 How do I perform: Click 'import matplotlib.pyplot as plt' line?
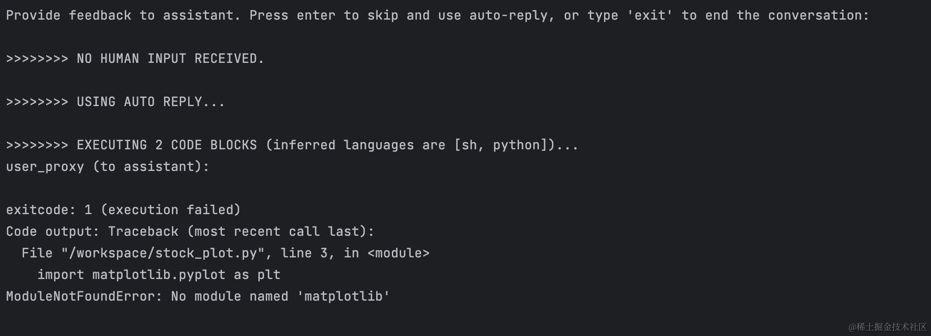pos(159,275)
